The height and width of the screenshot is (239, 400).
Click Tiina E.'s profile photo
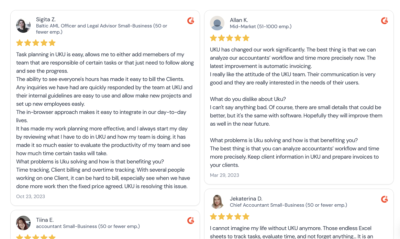pos(23,223)
